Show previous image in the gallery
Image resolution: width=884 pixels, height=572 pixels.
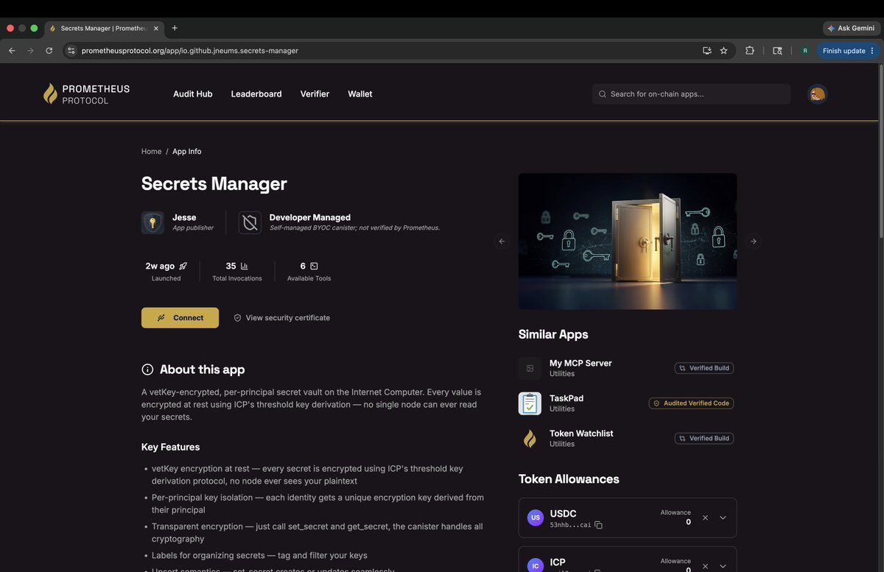coord(502,241)
